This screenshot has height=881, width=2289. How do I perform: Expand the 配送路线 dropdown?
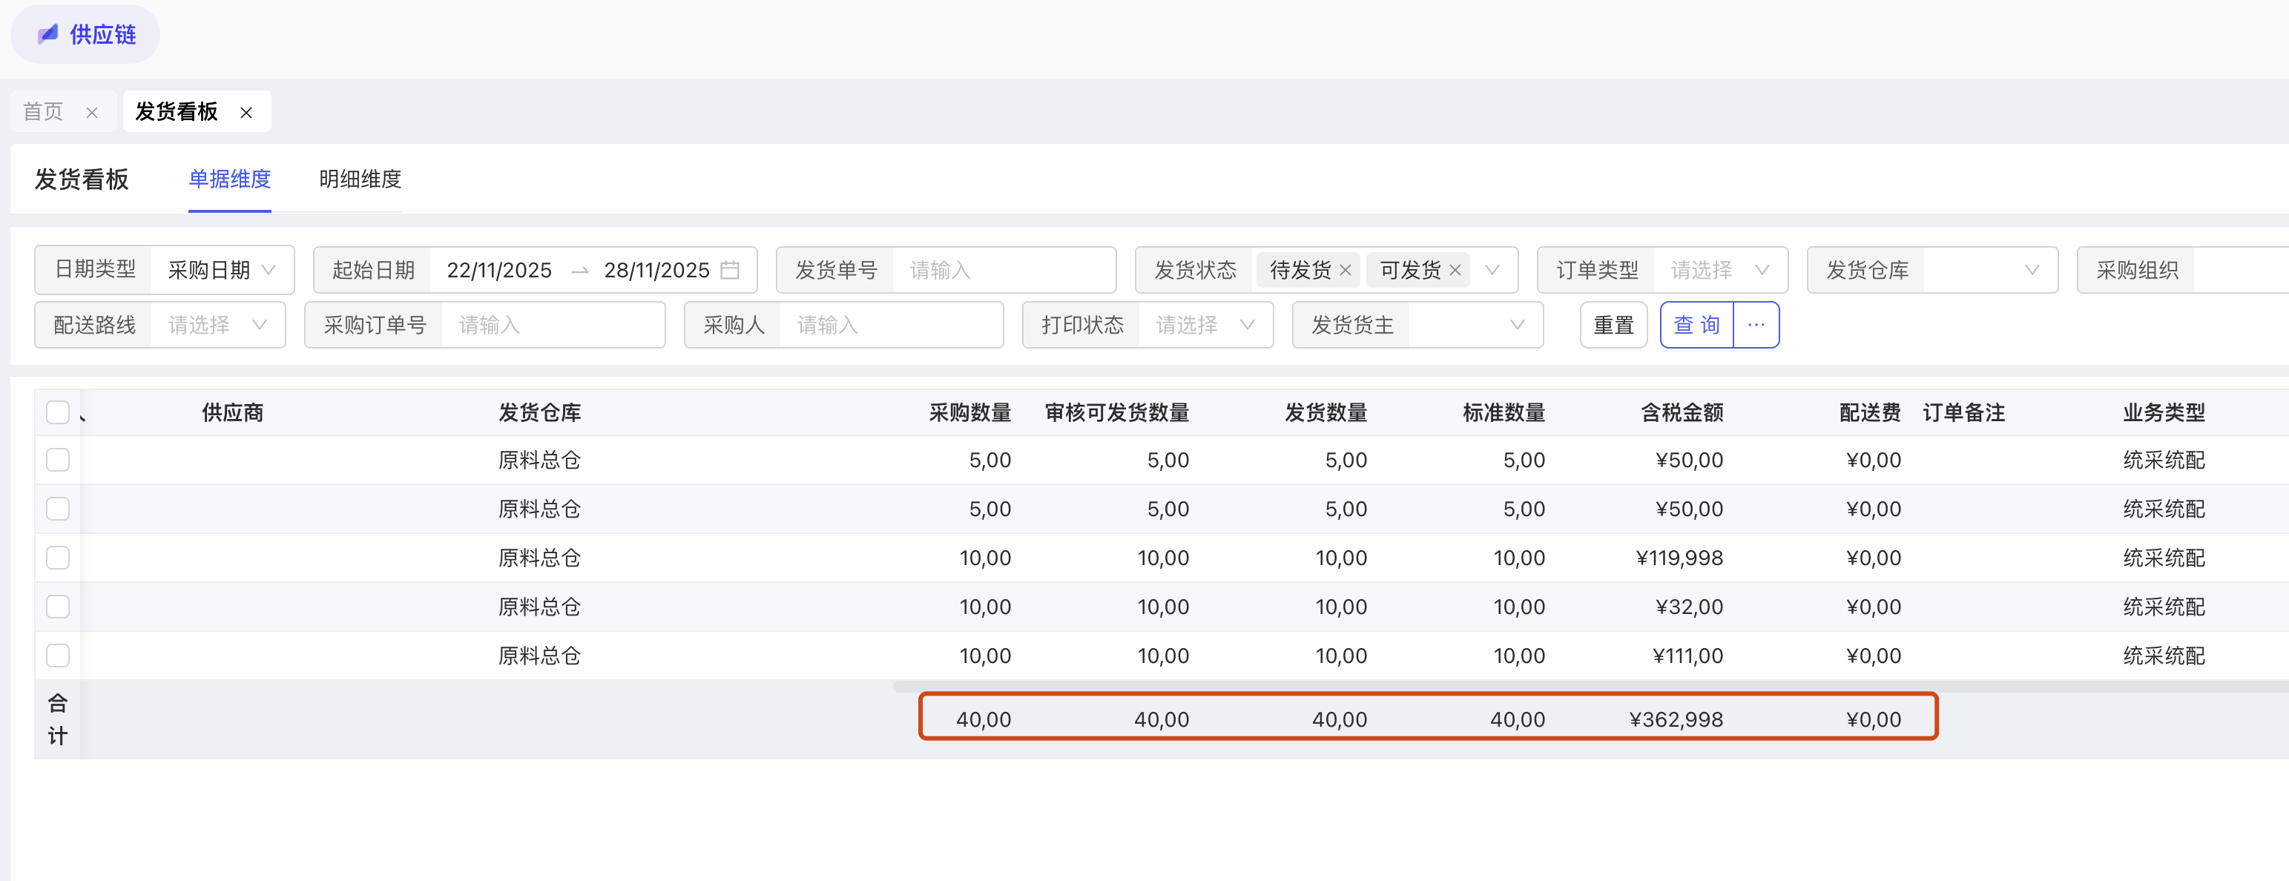(x=217, y=325)
